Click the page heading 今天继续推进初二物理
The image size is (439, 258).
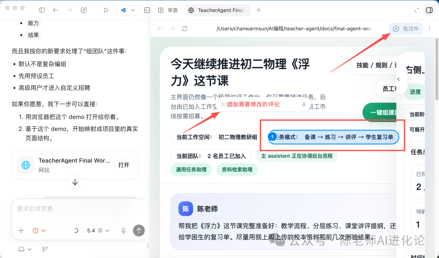coord(240,72)
